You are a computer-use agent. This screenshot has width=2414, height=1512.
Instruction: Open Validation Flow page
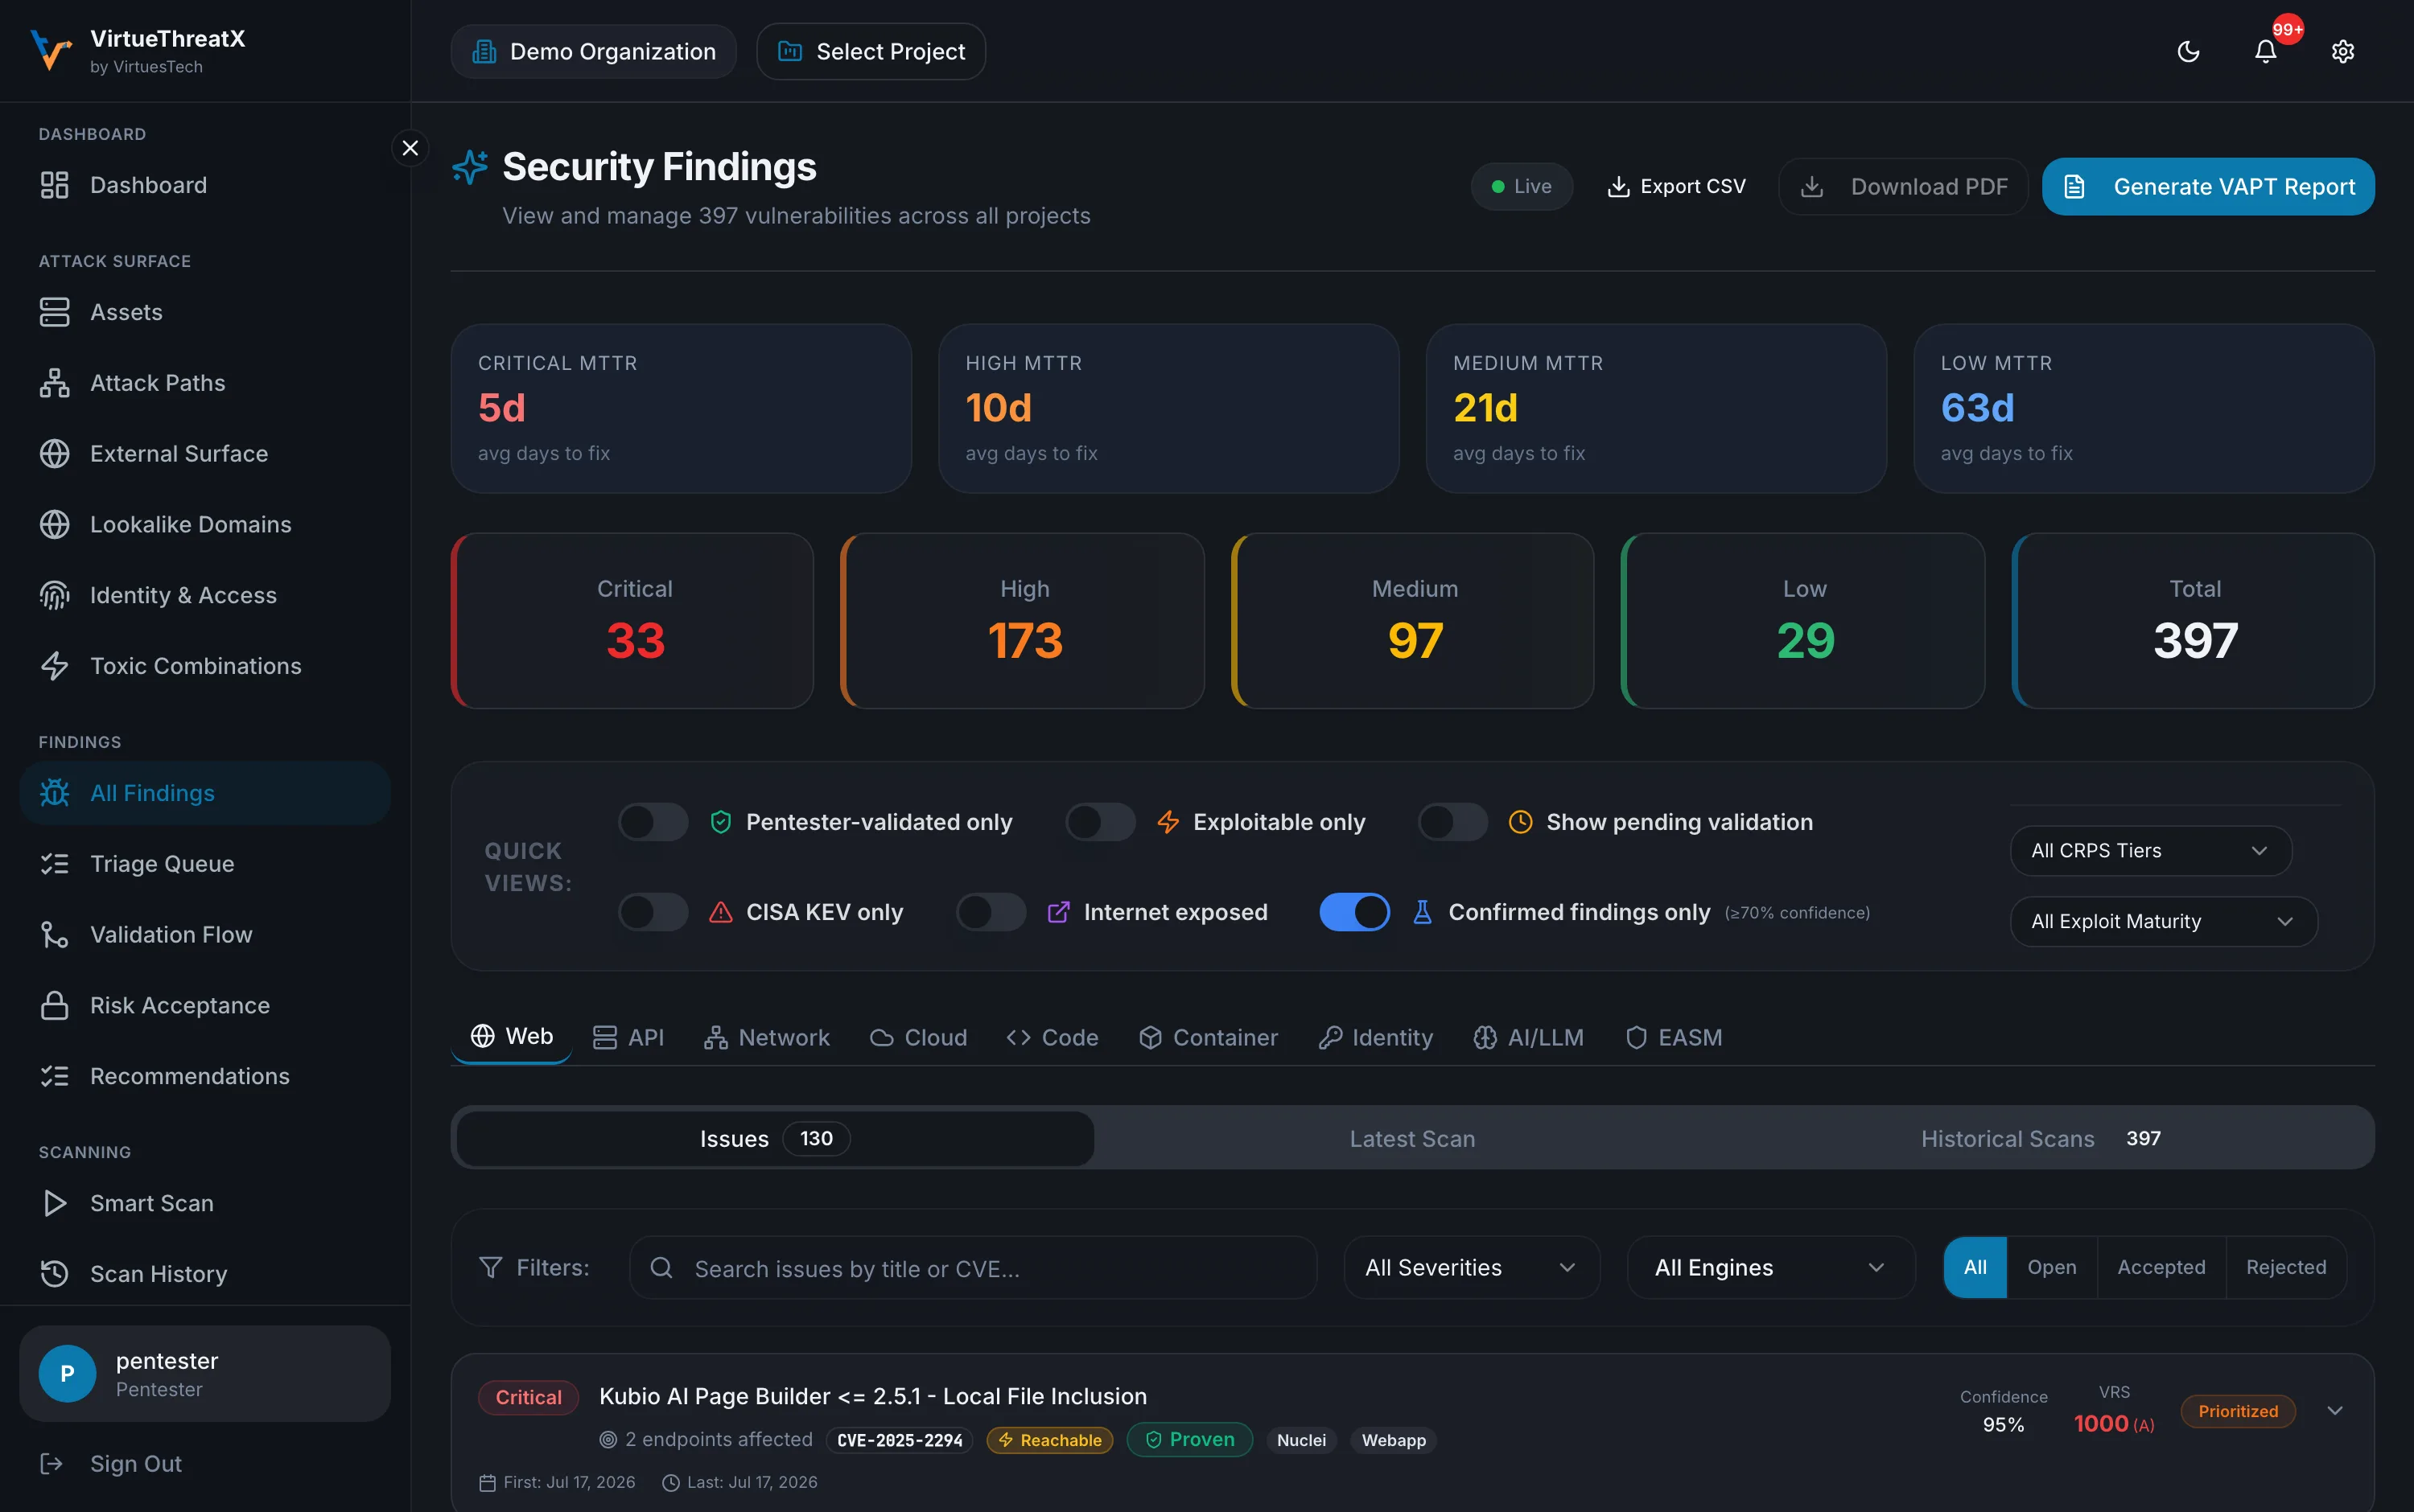coord(204,934)
